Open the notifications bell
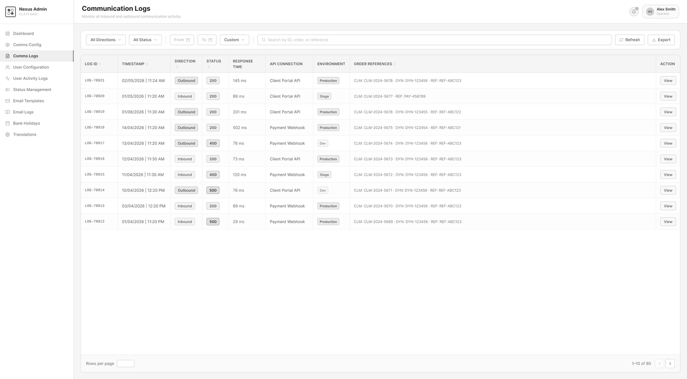The width and height of the screenshot is (687, 379). (x=634, y=12)
